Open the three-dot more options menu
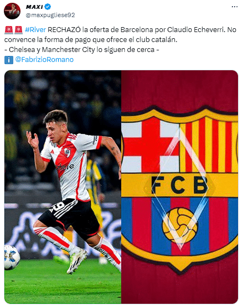 (234, 7)
